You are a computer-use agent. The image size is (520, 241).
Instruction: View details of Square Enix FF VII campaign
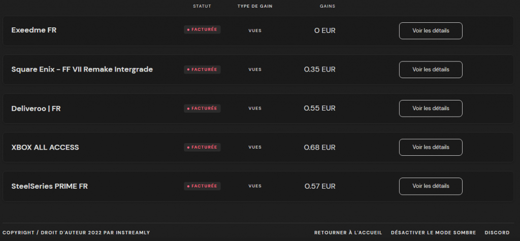431,70
